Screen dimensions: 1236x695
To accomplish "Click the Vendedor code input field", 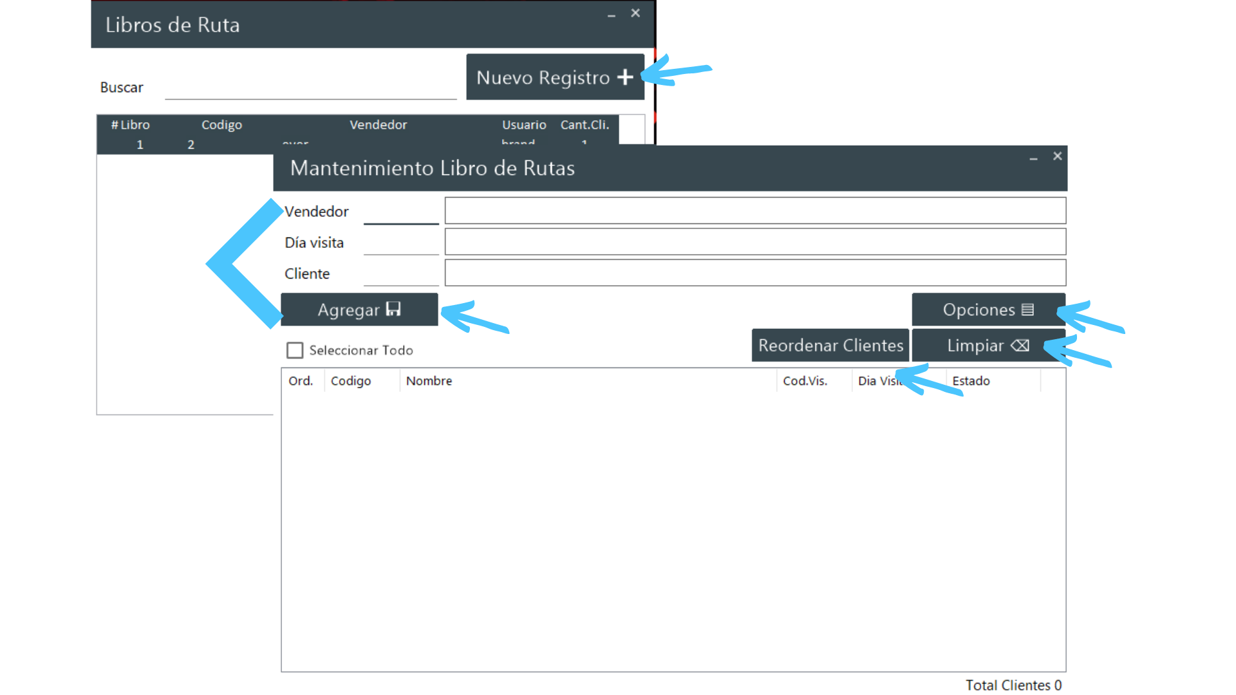I will (401, 212).
